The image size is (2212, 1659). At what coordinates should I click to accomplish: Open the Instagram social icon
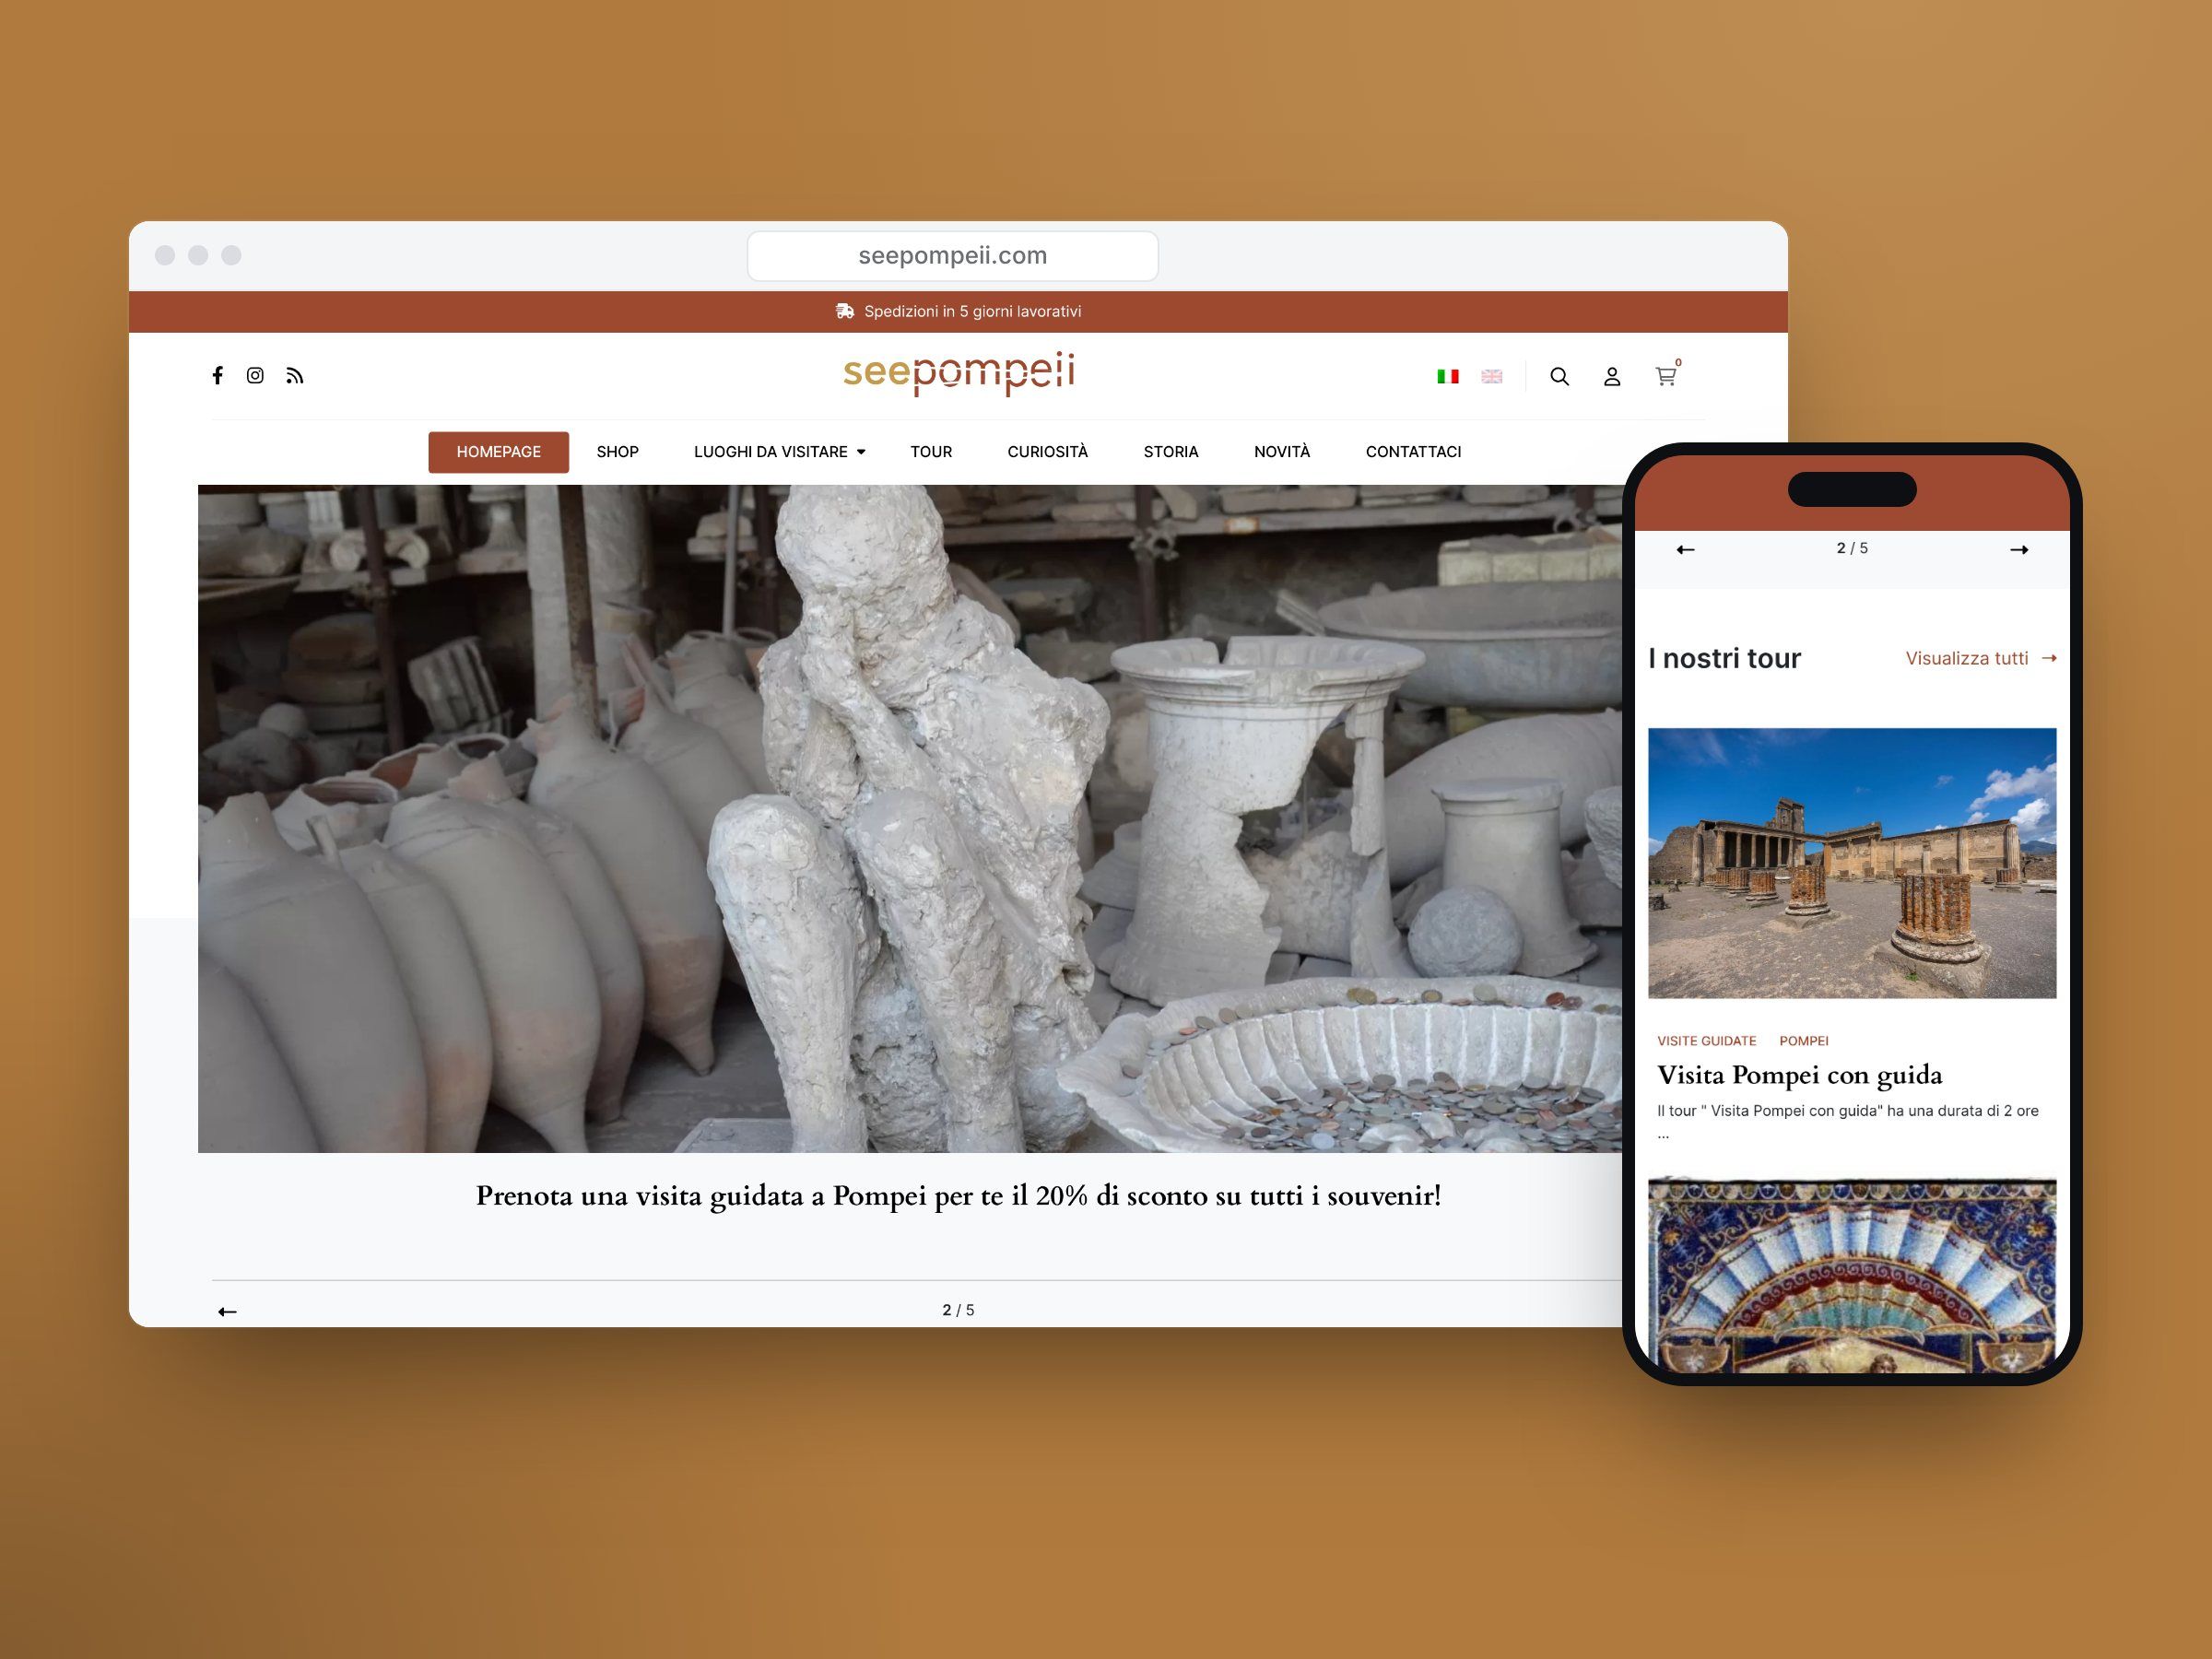255,375
